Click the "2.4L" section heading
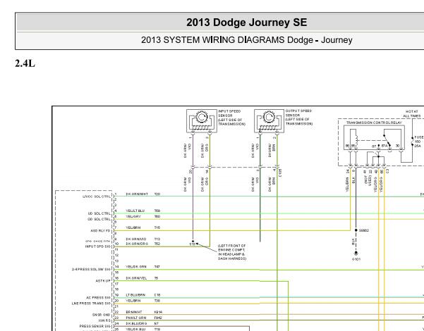 click(25, 63)
